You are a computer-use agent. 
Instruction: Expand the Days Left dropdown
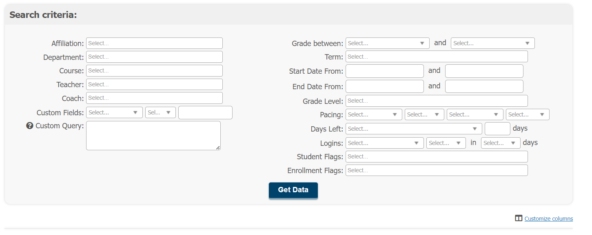[x=414, y=129]
